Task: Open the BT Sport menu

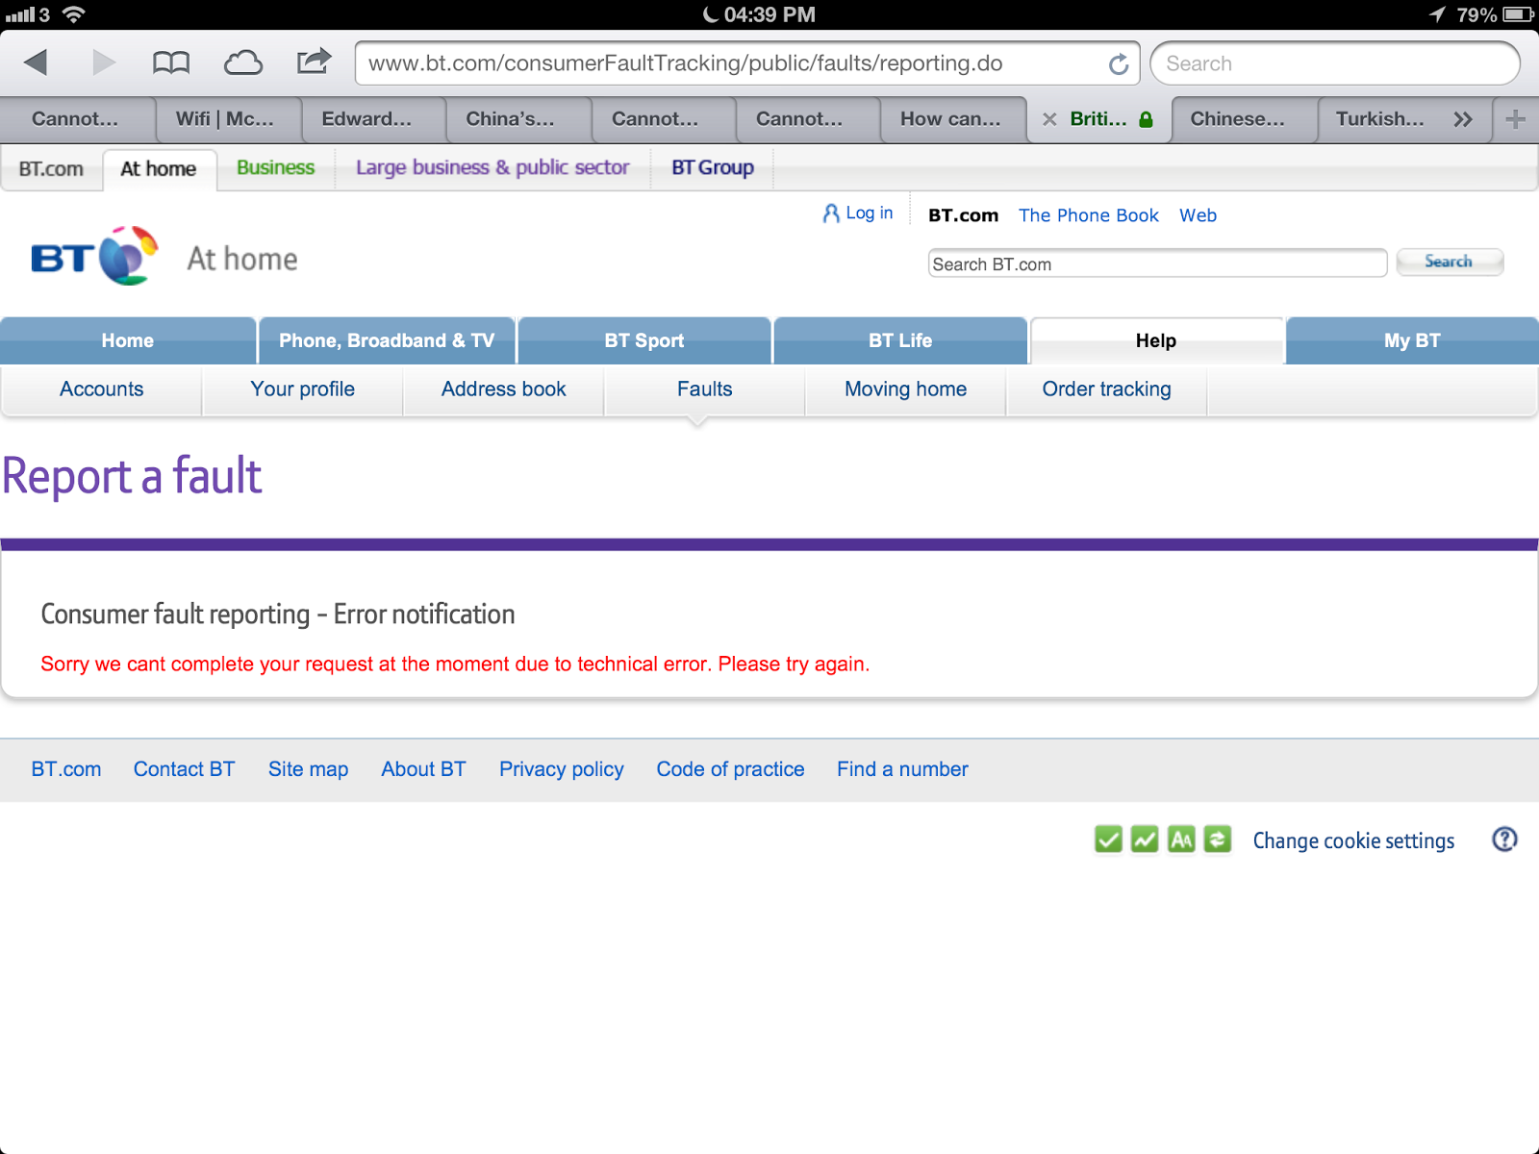Action: tap(644, 340)
